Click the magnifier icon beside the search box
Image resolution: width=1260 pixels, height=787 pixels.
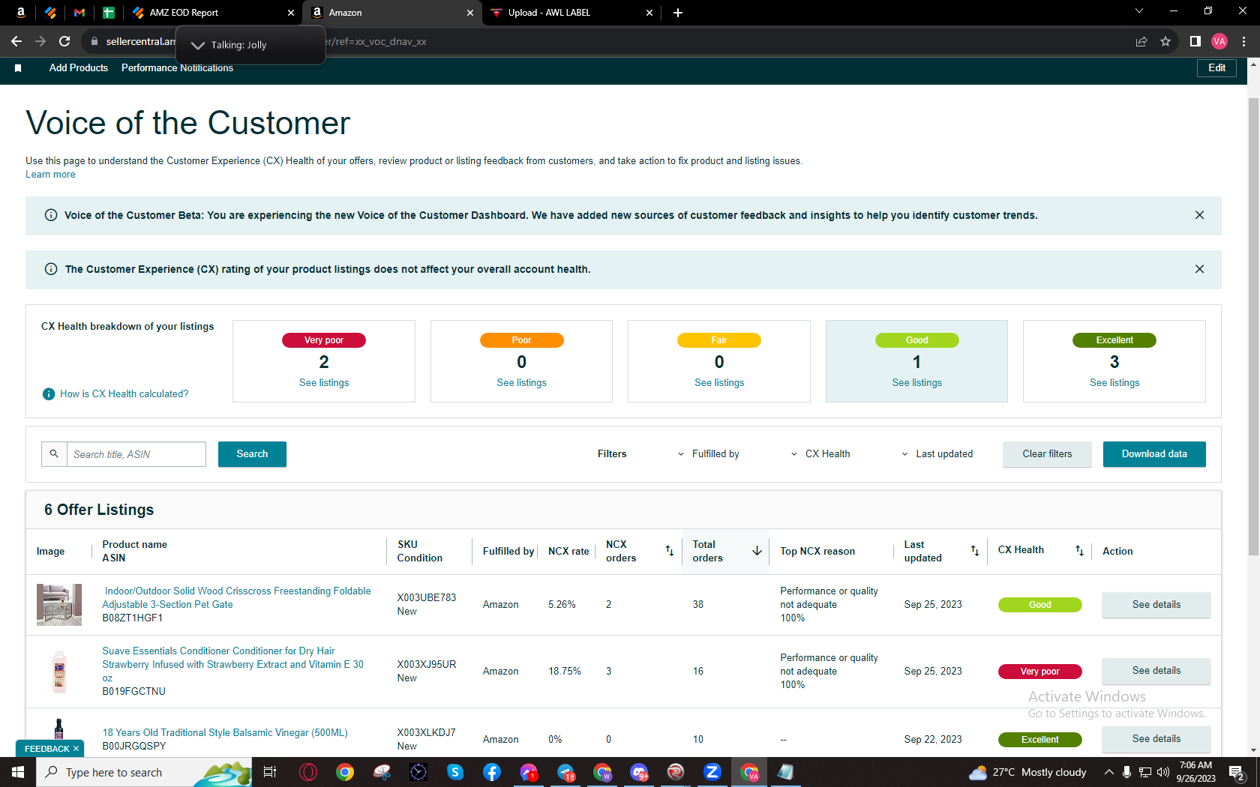pos(54,454)
